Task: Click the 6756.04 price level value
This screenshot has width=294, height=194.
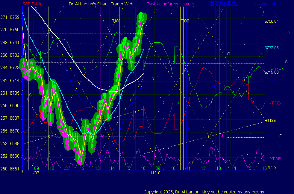Action: point(272,21)
